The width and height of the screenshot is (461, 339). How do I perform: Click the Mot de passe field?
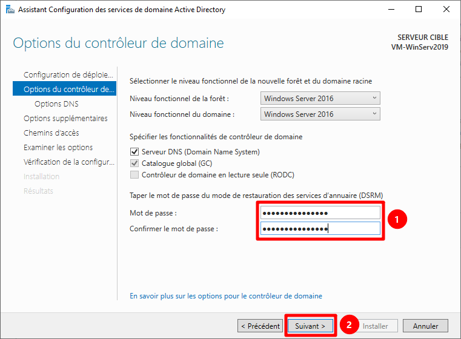[x=320, y=213]
